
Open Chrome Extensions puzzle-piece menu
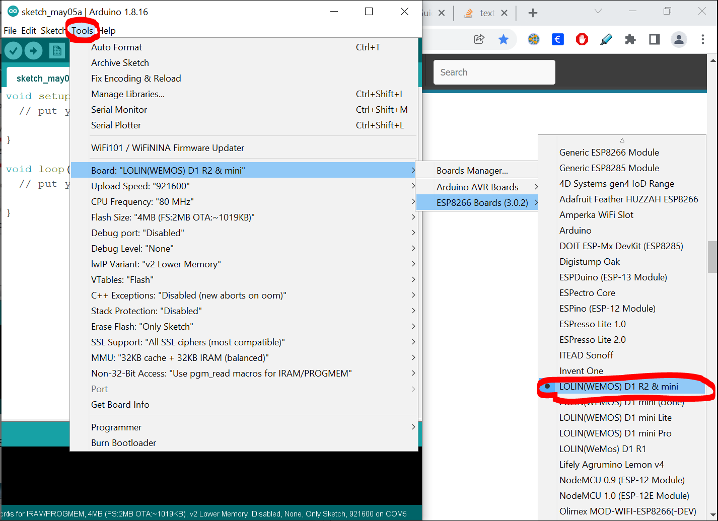click(630, 39)
